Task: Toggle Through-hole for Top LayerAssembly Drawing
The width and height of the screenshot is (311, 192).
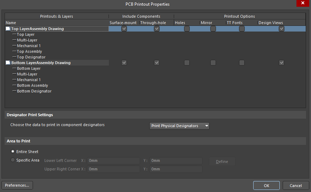Action: tap(157, 29)
